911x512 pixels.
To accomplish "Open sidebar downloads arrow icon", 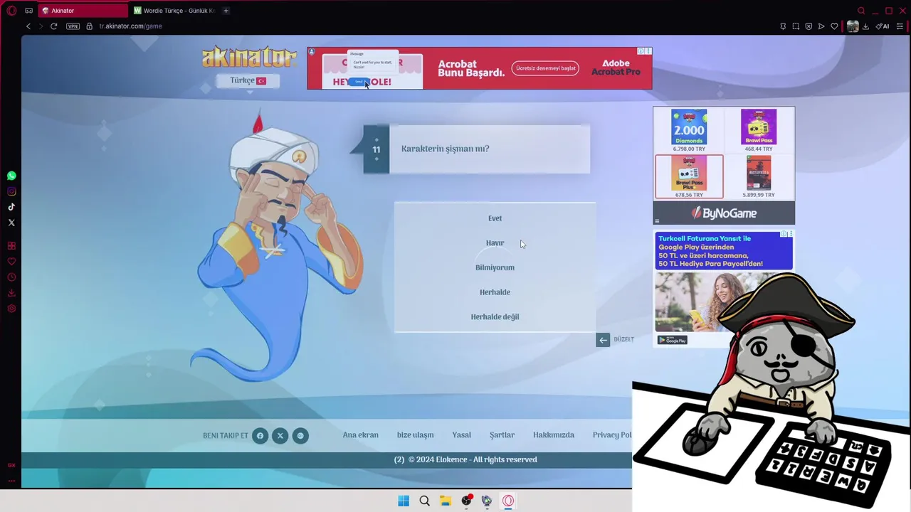I will click(x=11, y=293).
